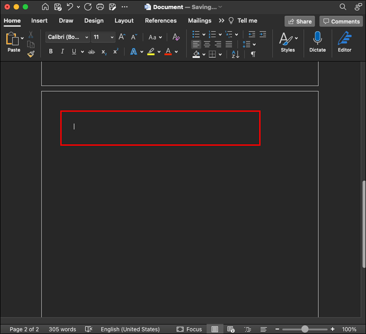Click the Print icon in title bar
Viewport: 366px width, 334px height.
100,7
